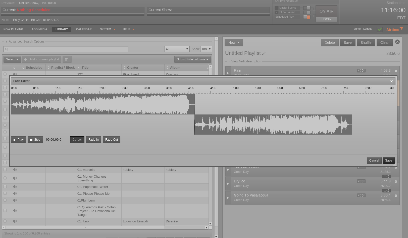
Task: Toggle the Master Source switch
Action: [307, 8]
